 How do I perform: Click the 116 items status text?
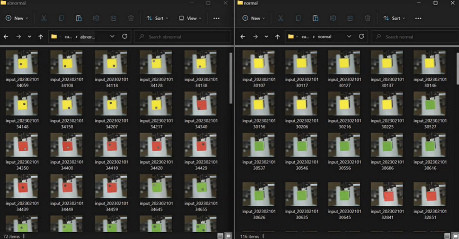coord(249,236)
